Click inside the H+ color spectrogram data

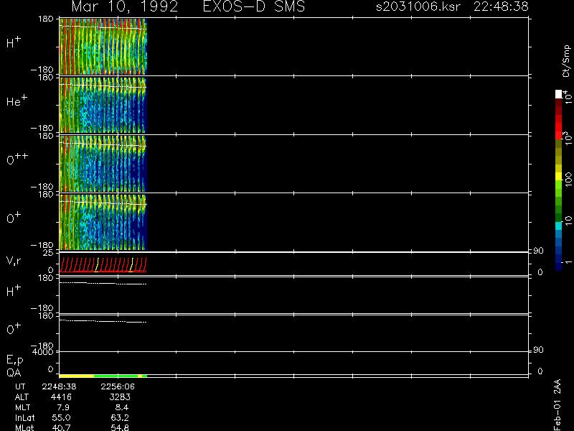point(103,46)
